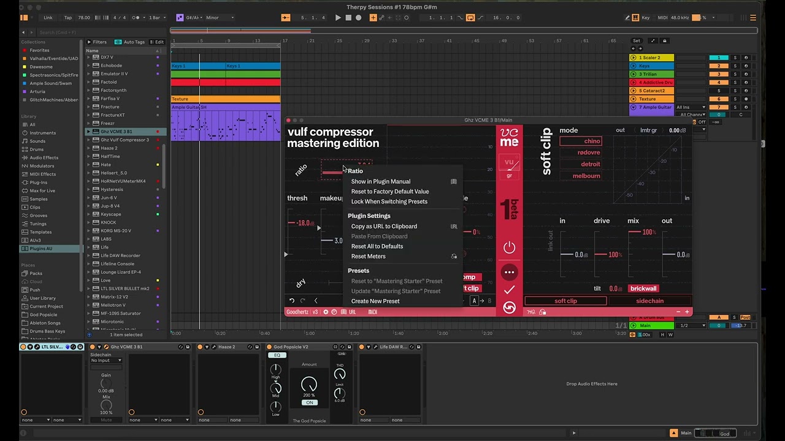This screenshot has width=785, height=441.
Task: Click the red checkmark icon in plugin
Action: tap(509, 290)
